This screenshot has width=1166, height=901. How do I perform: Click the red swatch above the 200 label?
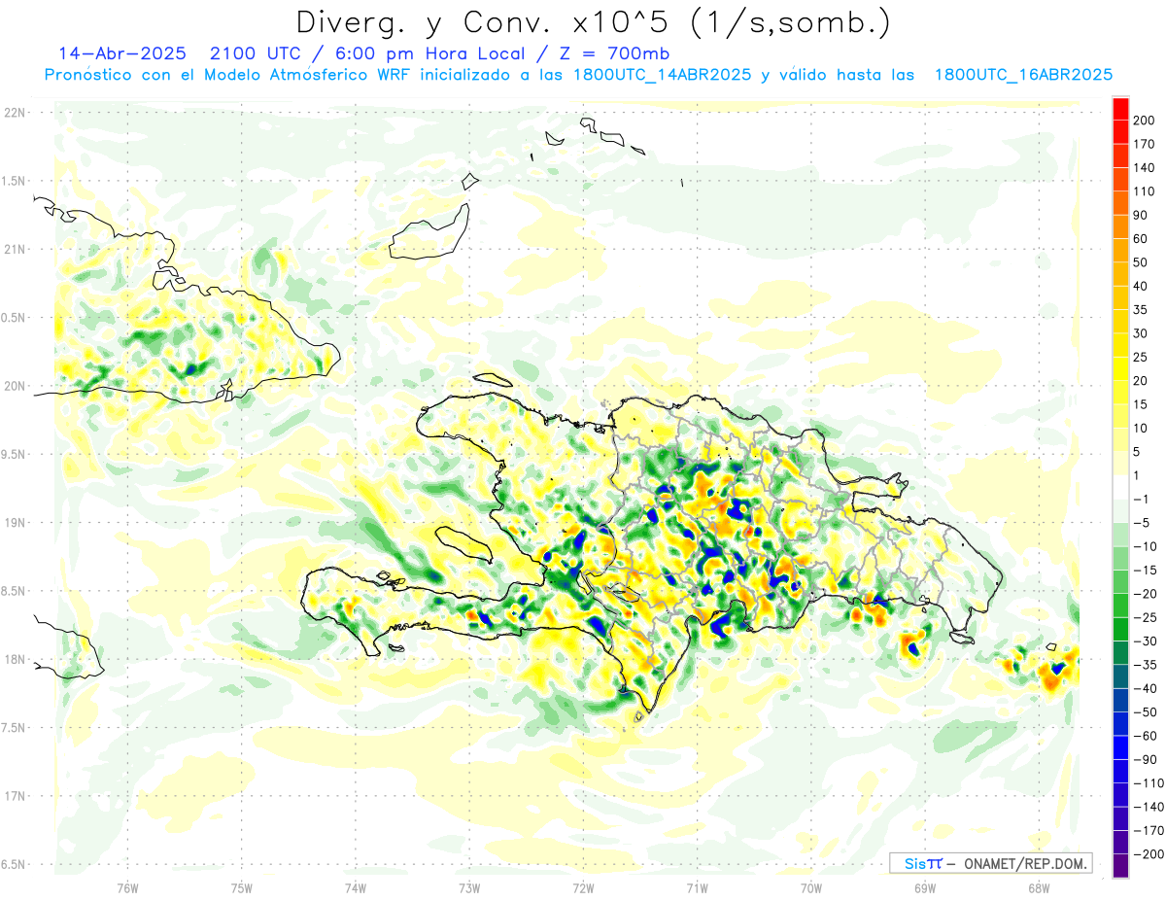coord(1120,108)
